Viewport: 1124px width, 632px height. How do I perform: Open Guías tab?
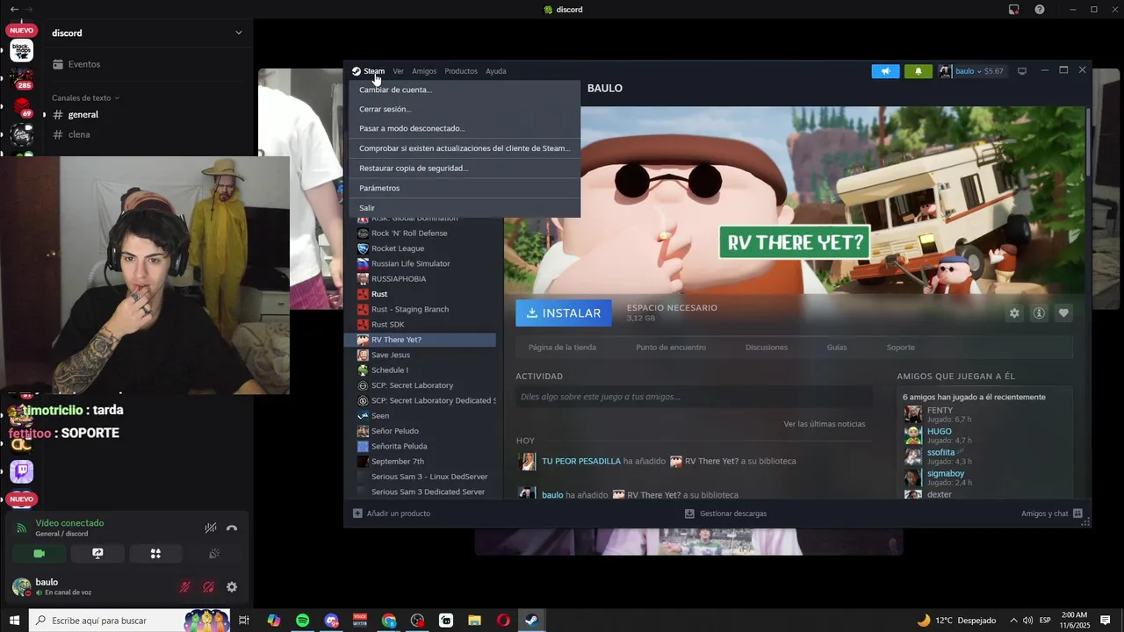[x=837, y=348]
